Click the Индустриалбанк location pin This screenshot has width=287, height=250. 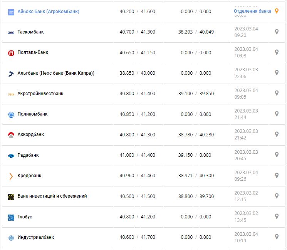tap(277, 237)
